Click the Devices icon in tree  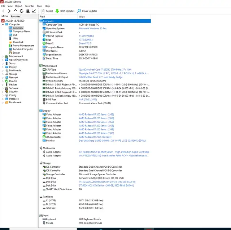tap(6, 84)
